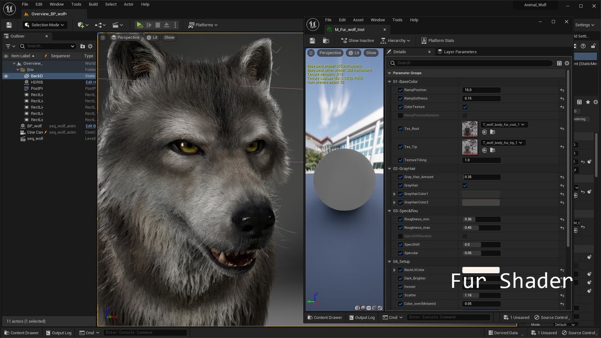Open Asset menu in material editor
Image resolution: width=601 pixels, height=338 pixels.
[358, 20]
